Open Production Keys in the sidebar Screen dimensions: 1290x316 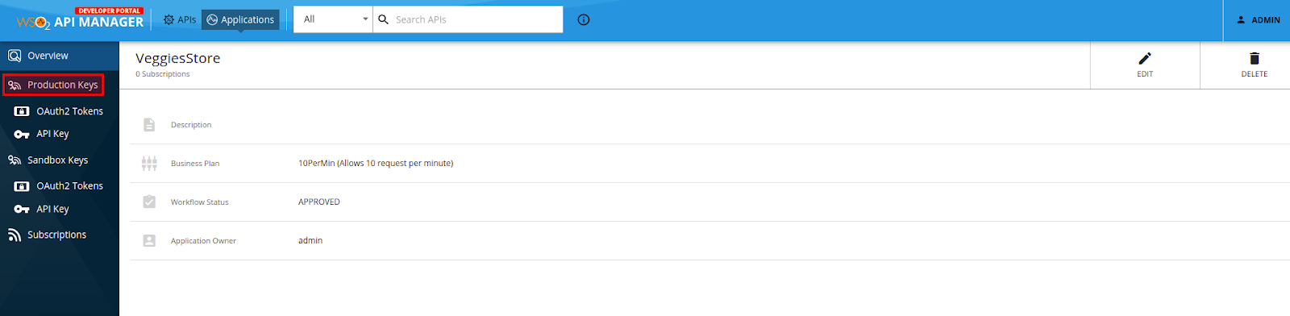coord(53,85)
